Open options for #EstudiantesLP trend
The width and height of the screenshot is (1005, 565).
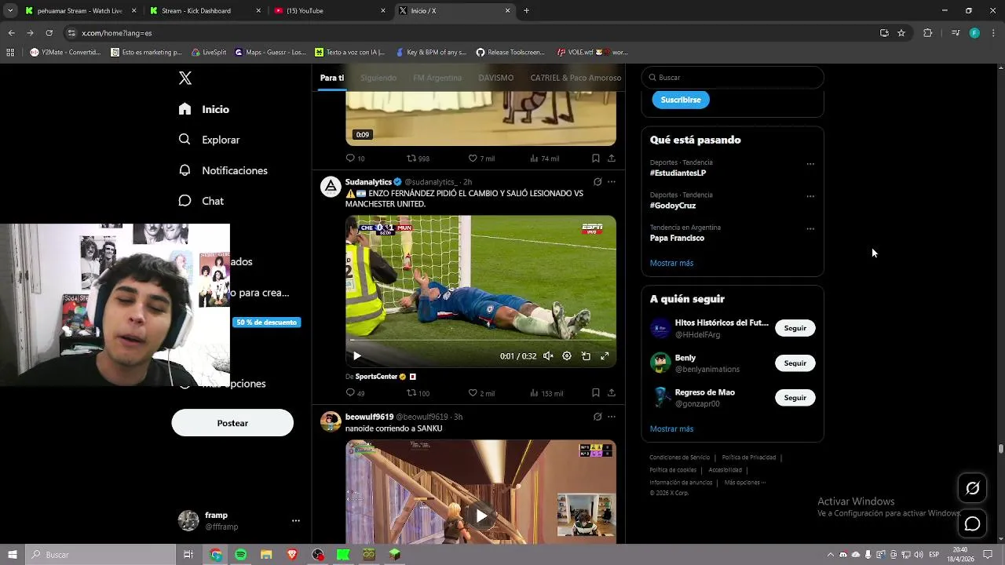[810, 164]
